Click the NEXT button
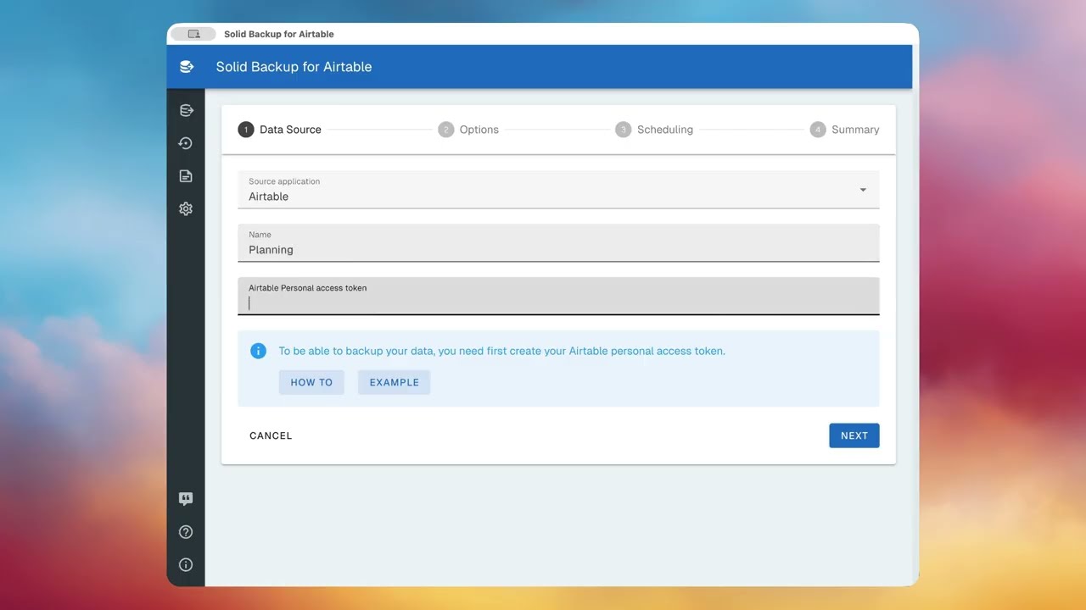The image size is (1086, 610). pyautogui.click(x=854, y=435)
